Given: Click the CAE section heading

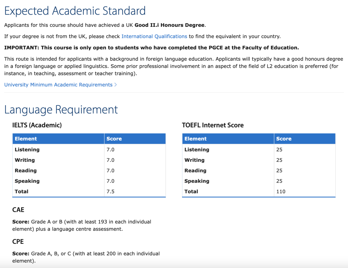Looking at the screenshot, I should coord(18,210).
